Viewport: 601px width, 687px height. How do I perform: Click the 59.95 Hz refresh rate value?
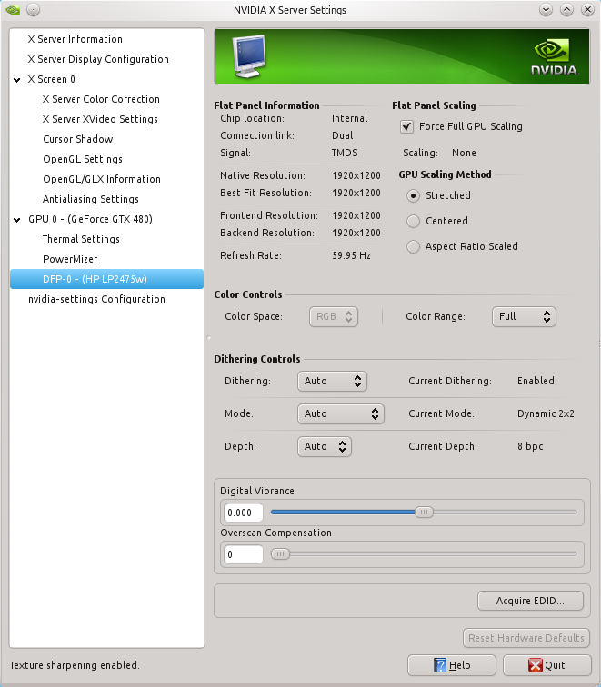tap(351, 255)
